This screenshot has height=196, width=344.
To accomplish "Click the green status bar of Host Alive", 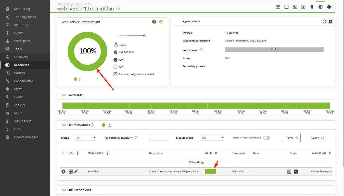I will (x=210, y=172).
